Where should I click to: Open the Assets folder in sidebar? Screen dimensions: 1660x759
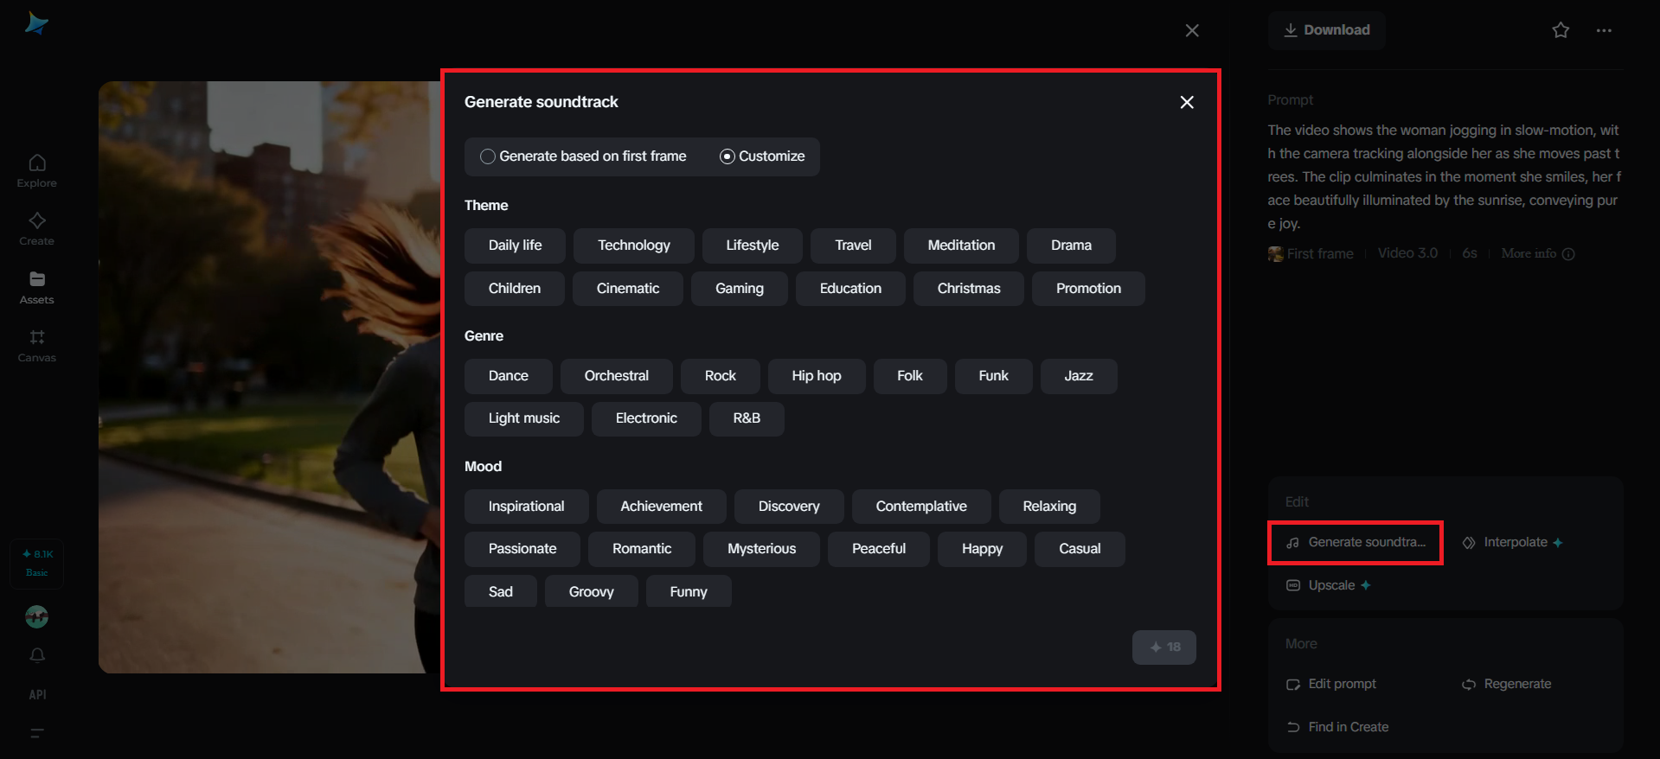(36, 287)
